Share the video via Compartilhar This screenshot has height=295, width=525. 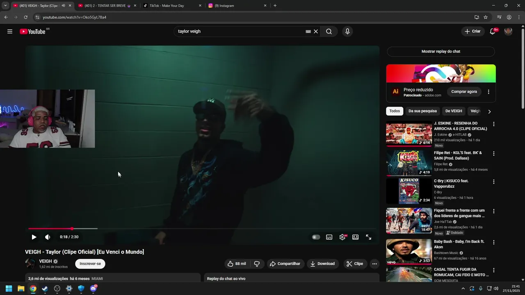click(x=285, y=264)
